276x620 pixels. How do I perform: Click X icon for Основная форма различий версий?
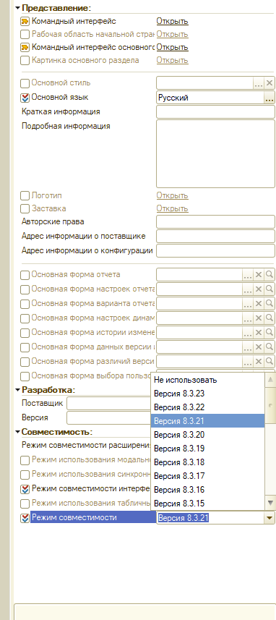coord(259,362)
